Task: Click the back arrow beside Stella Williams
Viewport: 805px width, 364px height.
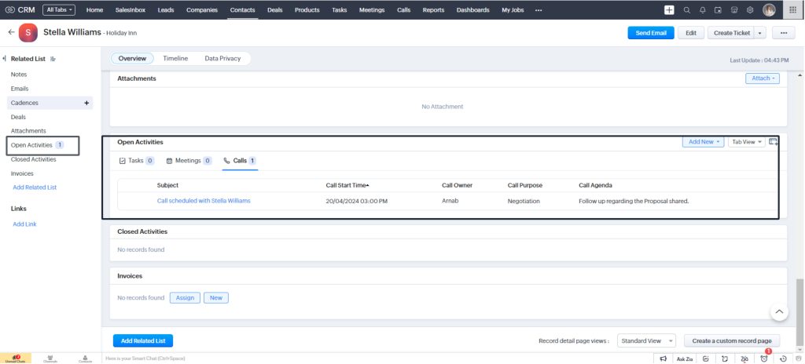Action: tap(11, 32)
